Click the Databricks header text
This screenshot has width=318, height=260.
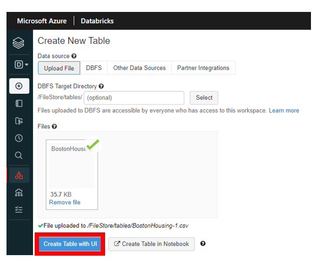tap(97, 21)
